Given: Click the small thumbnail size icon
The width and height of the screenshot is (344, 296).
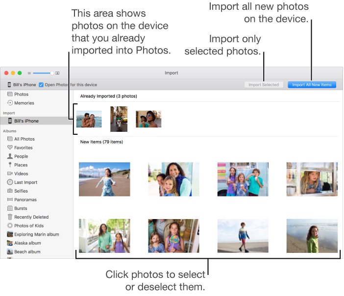Looking at the screenshot, I should point(29,73).
